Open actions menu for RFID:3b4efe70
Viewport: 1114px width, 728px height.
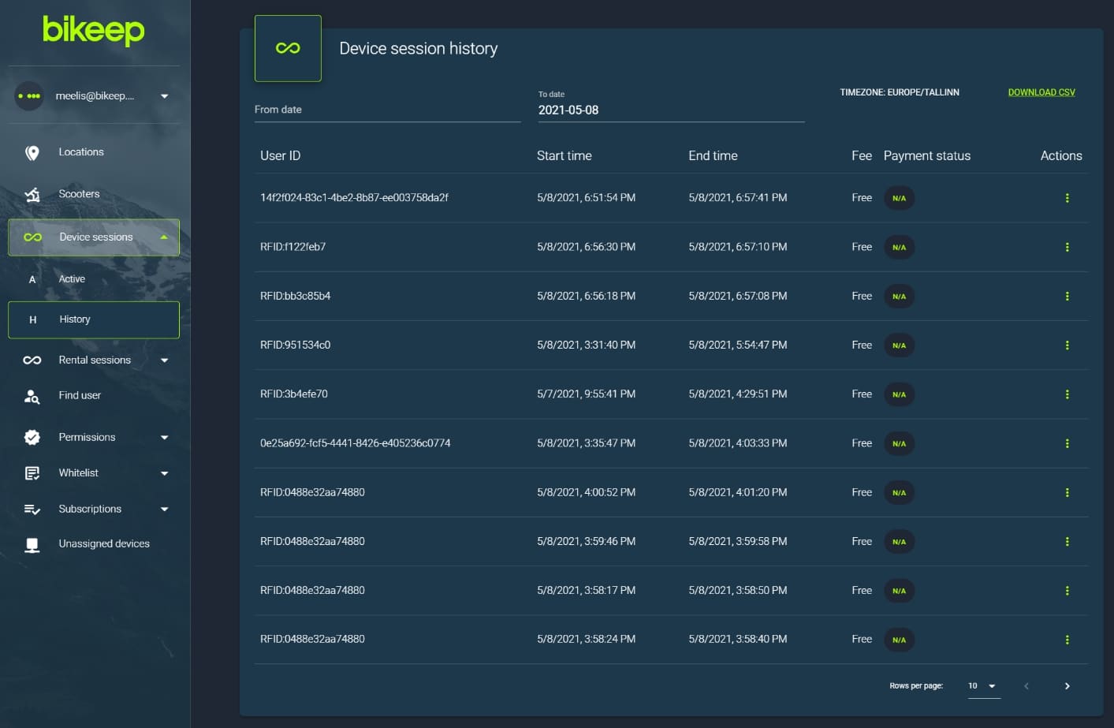coord(1067,394)
